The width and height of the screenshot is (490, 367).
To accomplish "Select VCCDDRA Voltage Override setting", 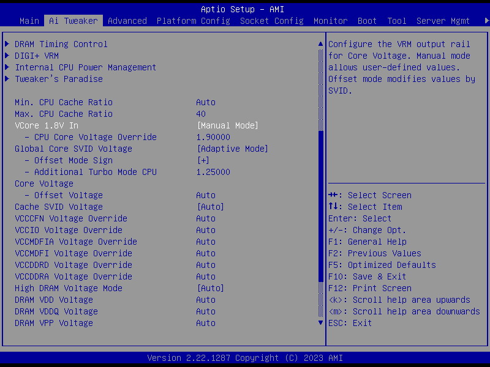I will pyautogui.click(x=73, y=276).
